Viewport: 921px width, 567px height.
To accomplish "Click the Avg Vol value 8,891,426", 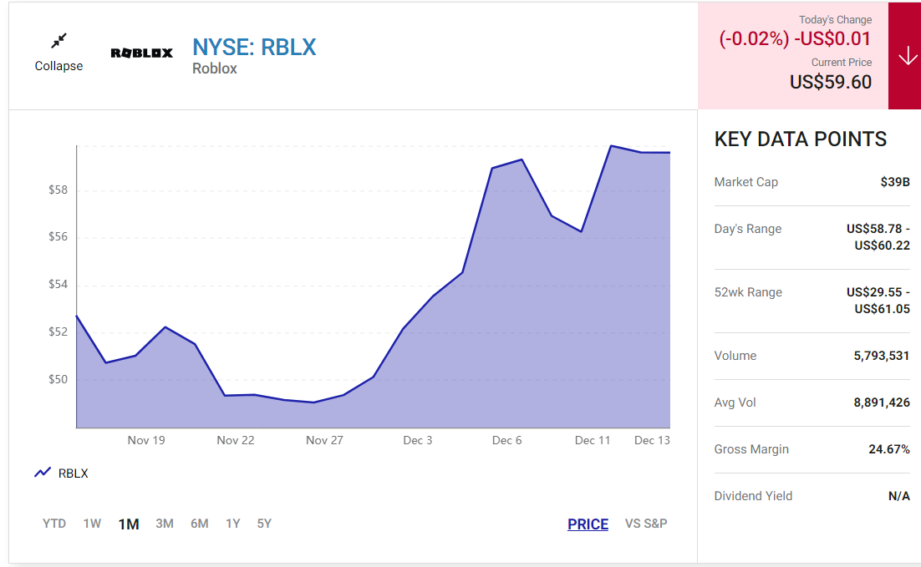I will [x=882, y=402].
